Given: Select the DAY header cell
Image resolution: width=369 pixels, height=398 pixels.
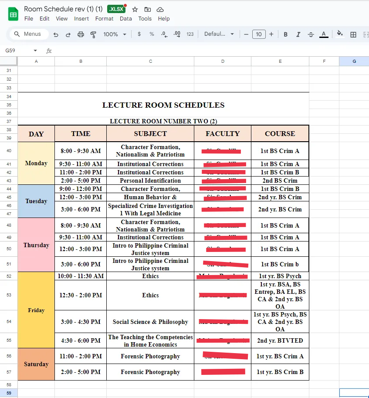Looking at the screenshot, I should click(36, 133).
